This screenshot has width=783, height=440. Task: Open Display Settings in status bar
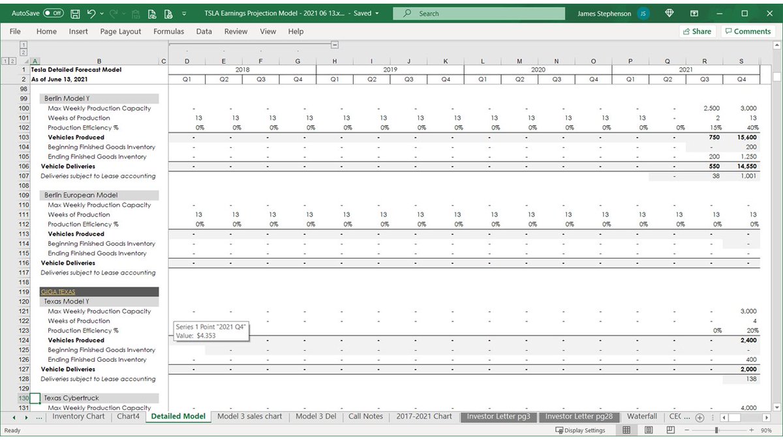click(580, 430)
